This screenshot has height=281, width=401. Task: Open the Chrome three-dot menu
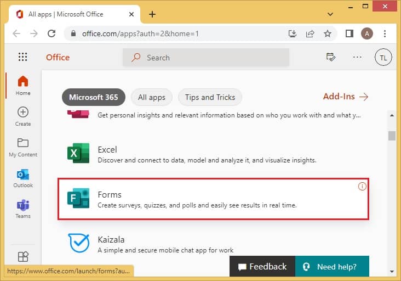(x=385, y=33)
